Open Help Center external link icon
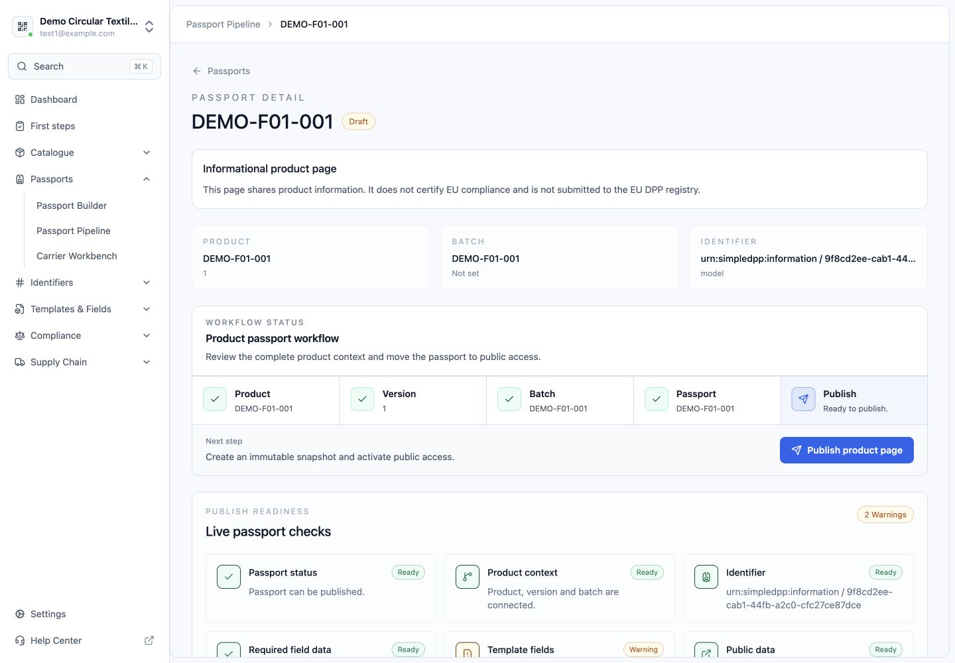Image resolution: width=955 pixels, height=663 pixels. (x=149, y=640)
